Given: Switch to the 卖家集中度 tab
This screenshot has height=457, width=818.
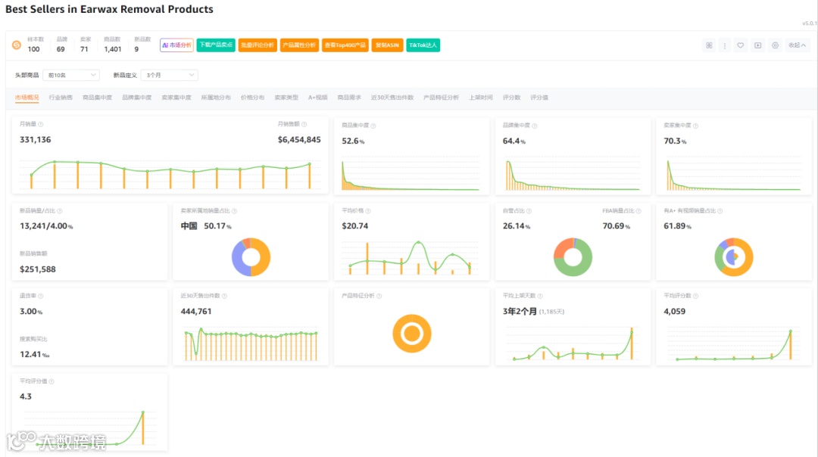Looking at the screenshot, I should click(x=176, y=98).
